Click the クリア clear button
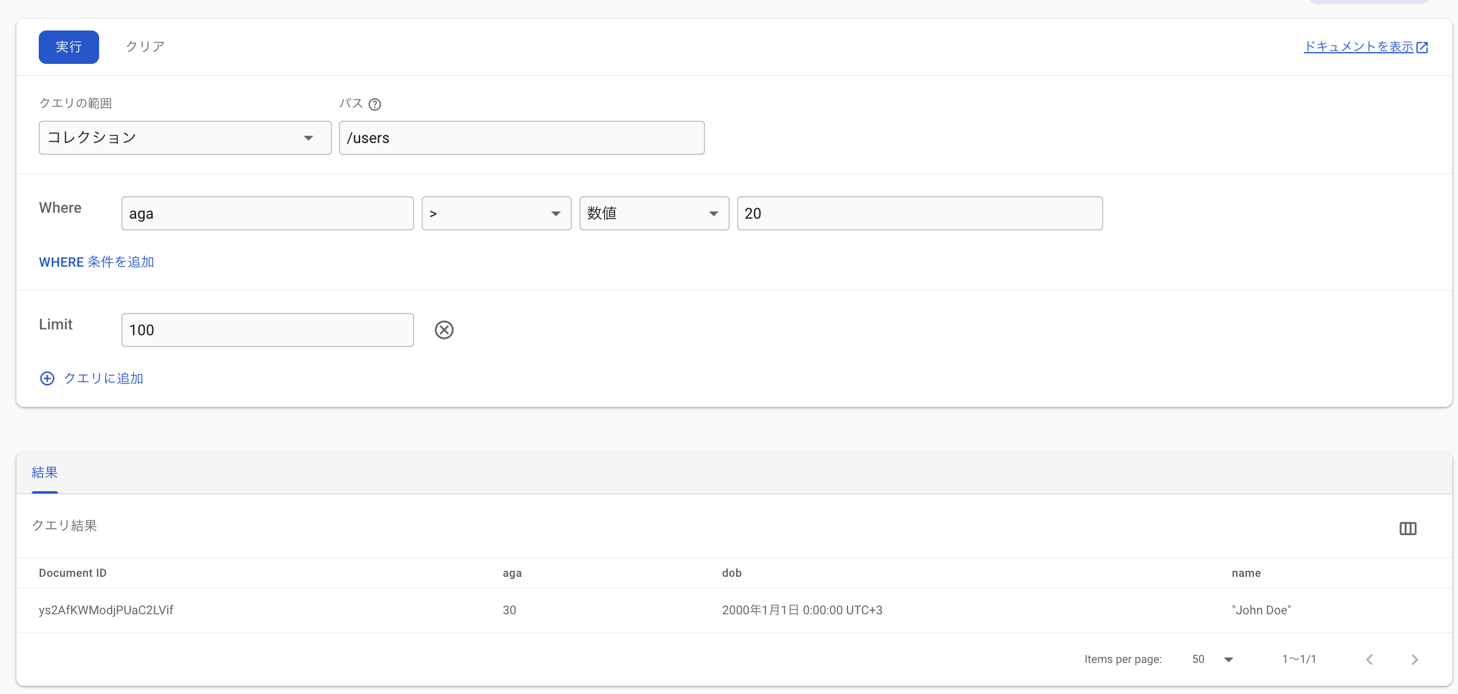Viewport: 1458px width, 694px height. 145,47
